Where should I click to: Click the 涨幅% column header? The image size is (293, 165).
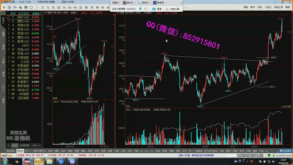point(36,13)
